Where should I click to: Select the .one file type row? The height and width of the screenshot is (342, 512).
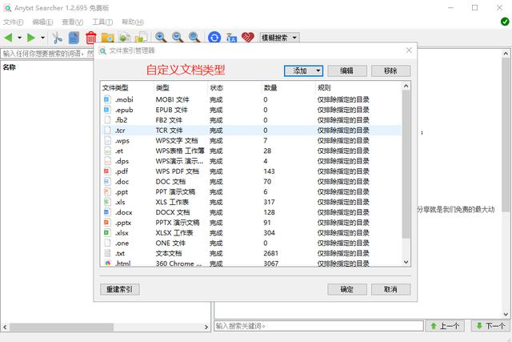pos(251,243)
